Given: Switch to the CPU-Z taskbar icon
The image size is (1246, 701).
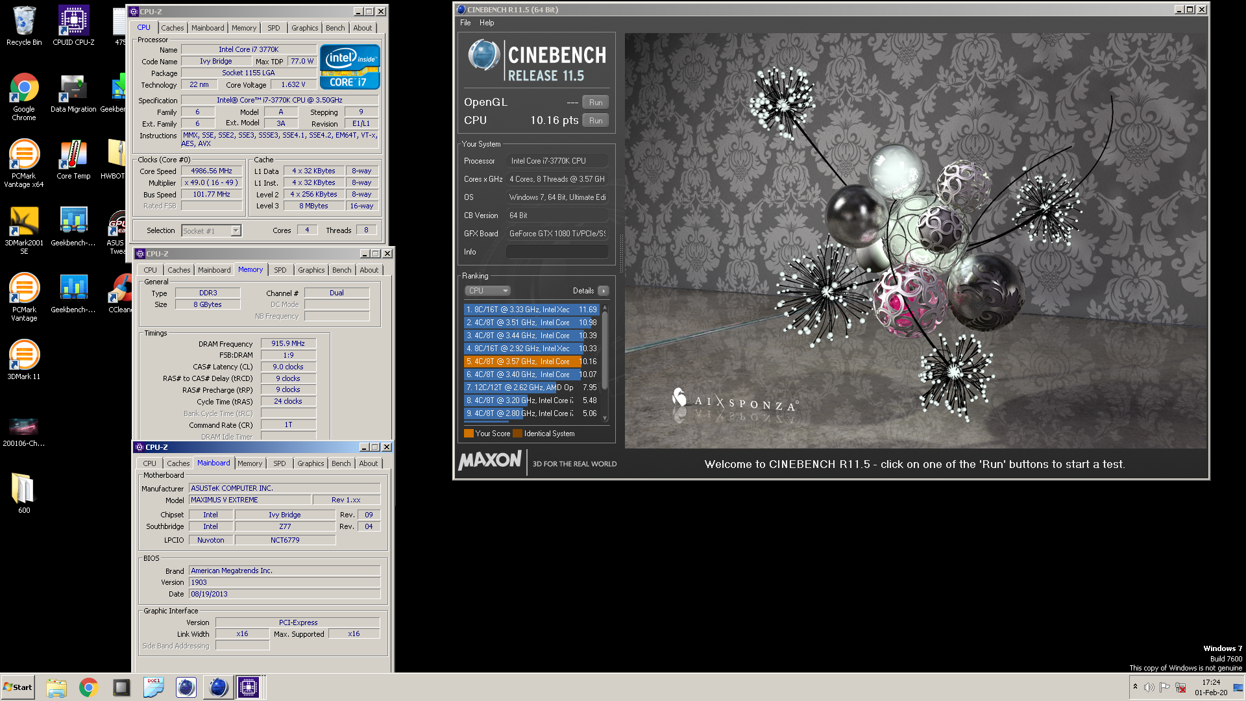Looking at the screenshot, I should 249,687.
